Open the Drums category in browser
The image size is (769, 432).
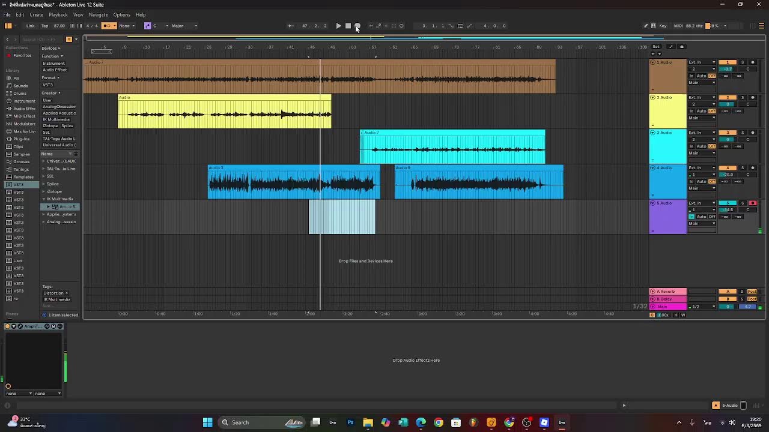click(x=20, y=94)
